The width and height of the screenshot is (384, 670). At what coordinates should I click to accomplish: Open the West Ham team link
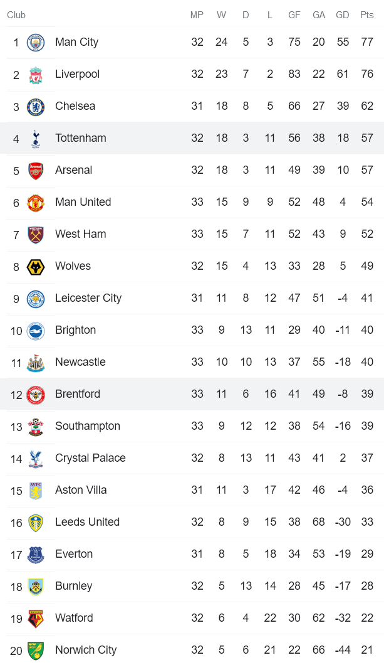80,234
